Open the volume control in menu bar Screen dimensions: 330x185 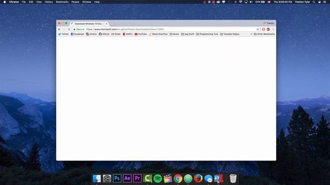click(x=251, y=2)
